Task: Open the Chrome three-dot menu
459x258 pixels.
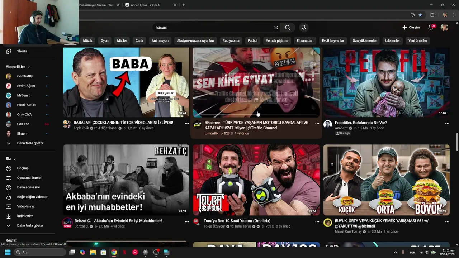Action: pos(454,15)
